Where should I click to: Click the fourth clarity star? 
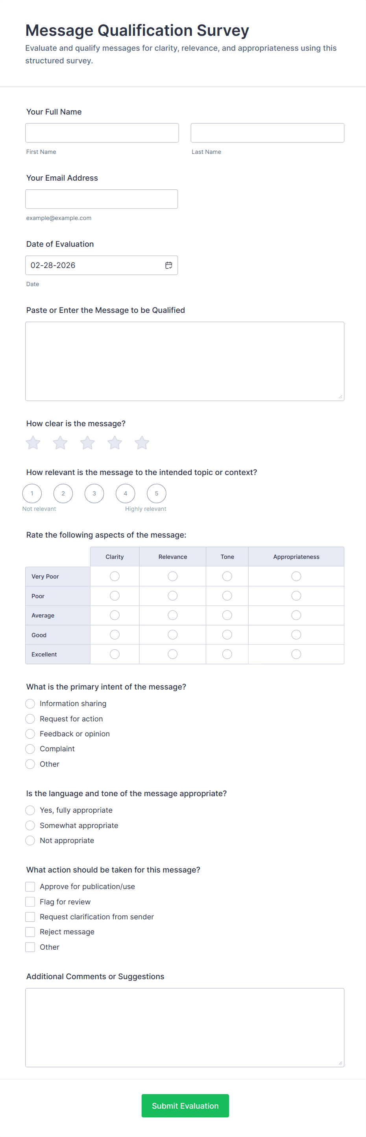pyautogui.click(x=115, y=442)
